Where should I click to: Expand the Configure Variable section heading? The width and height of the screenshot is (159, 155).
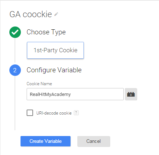(54, 70)
